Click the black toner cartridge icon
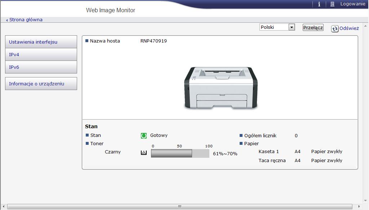Screen dimensions: 369x210 pos(143,153)
